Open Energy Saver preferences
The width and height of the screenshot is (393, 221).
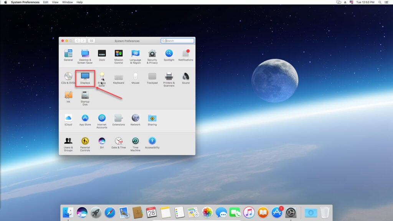point(102,79)
